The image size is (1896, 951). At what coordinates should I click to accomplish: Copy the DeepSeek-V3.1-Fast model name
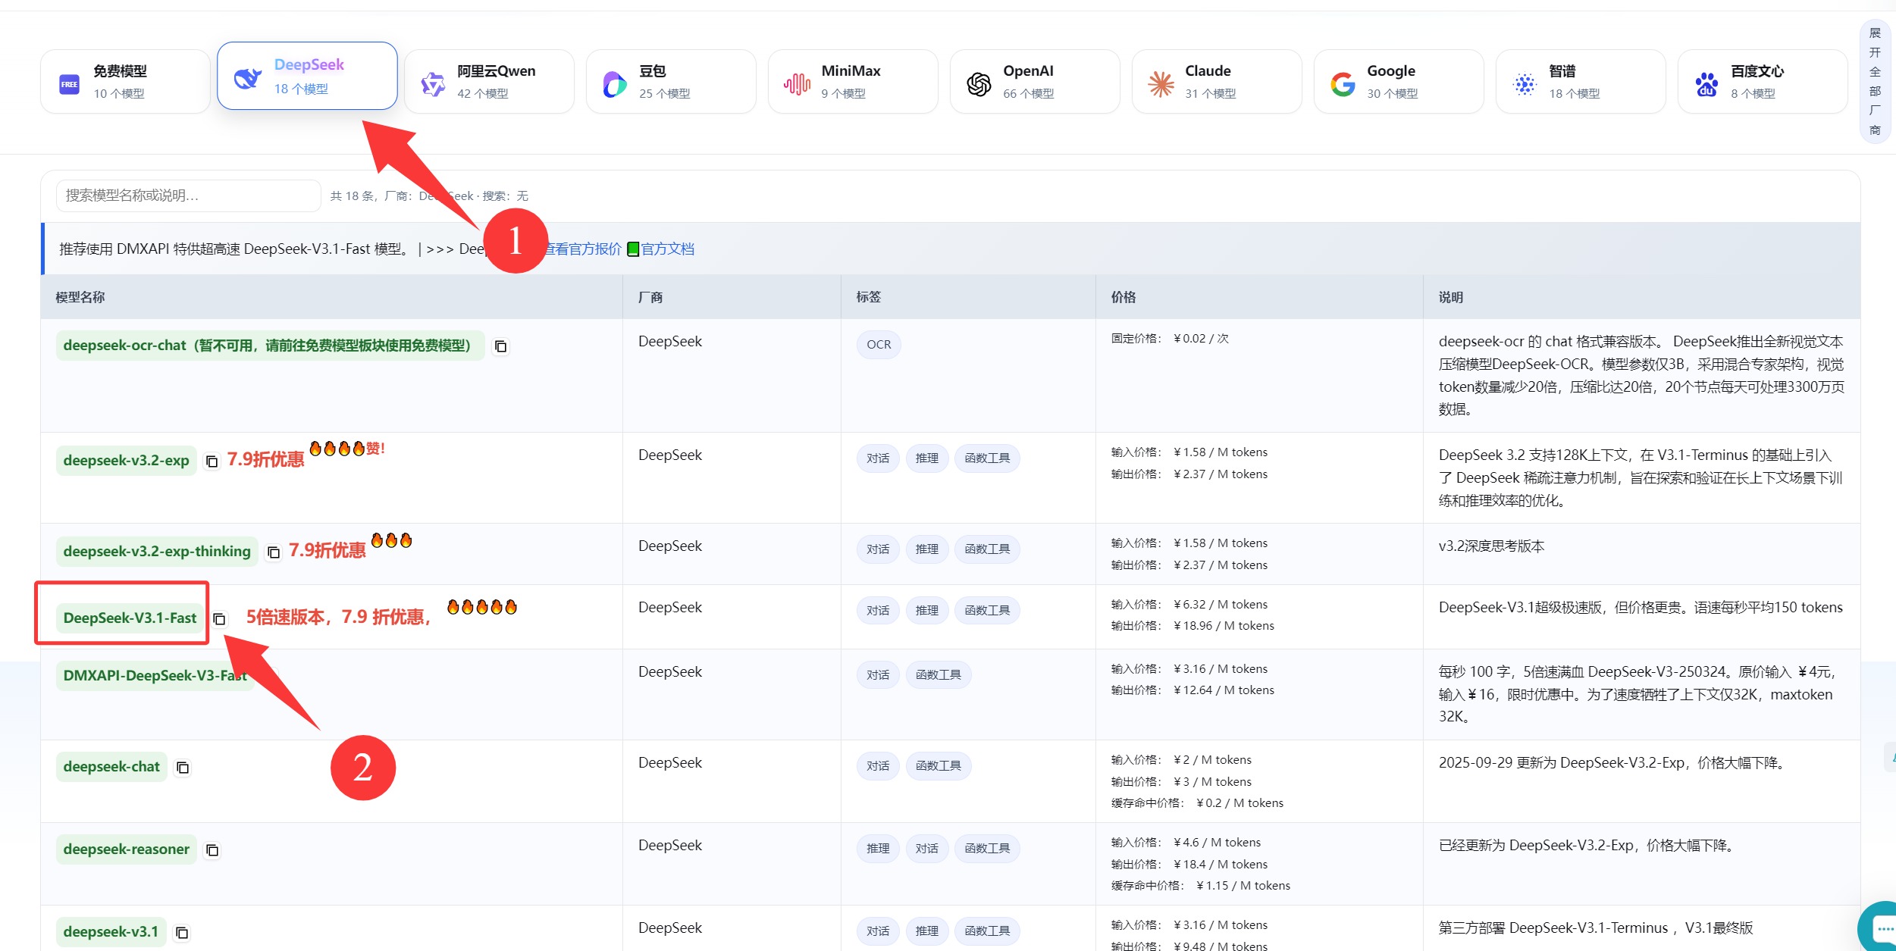(220, 619)
